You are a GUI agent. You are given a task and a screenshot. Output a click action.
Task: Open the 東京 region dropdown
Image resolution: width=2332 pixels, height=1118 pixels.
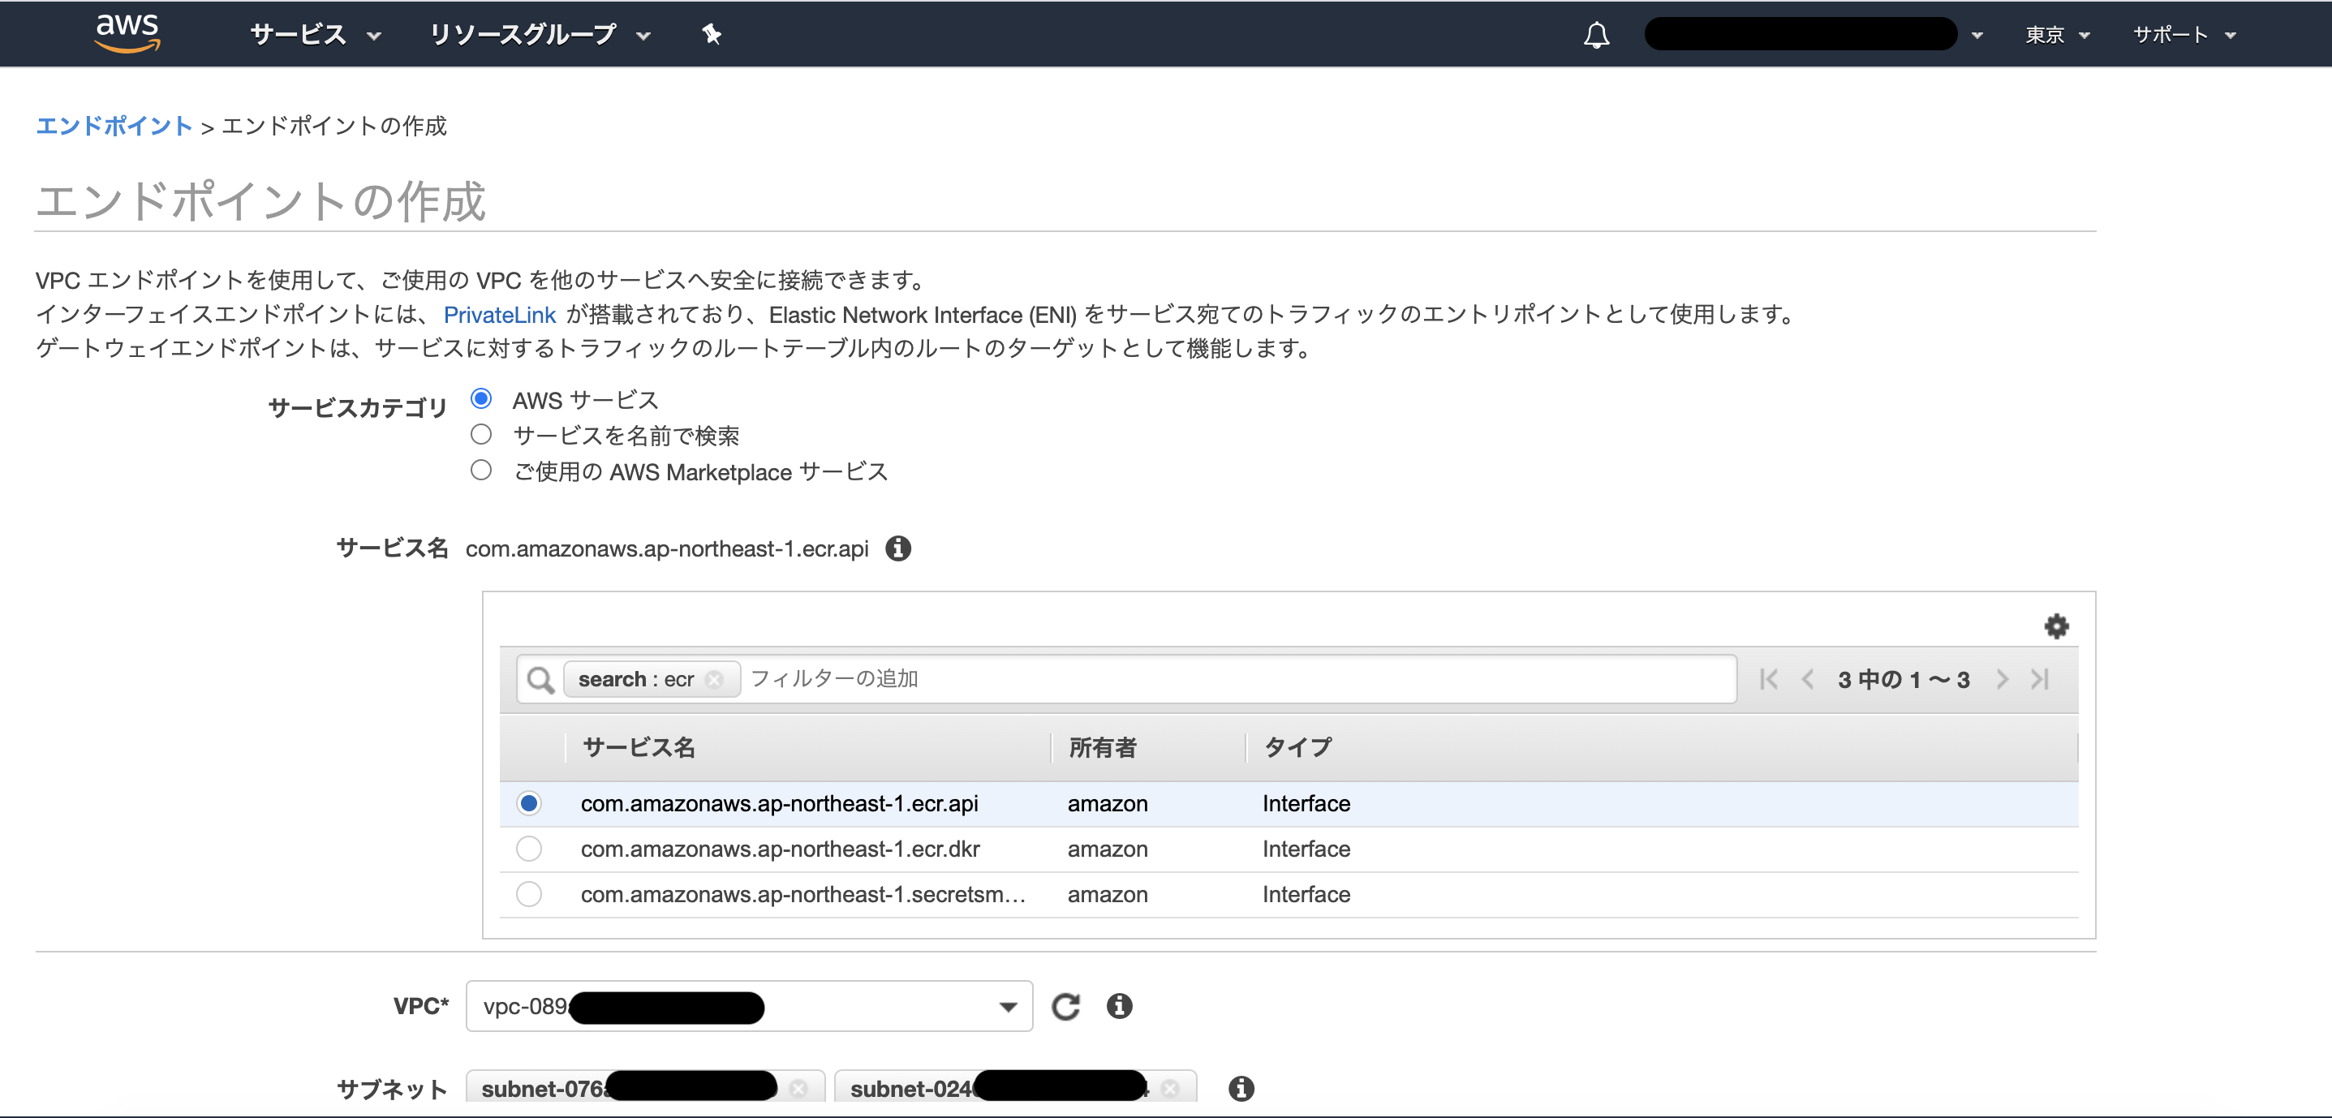pos(2057,36)
